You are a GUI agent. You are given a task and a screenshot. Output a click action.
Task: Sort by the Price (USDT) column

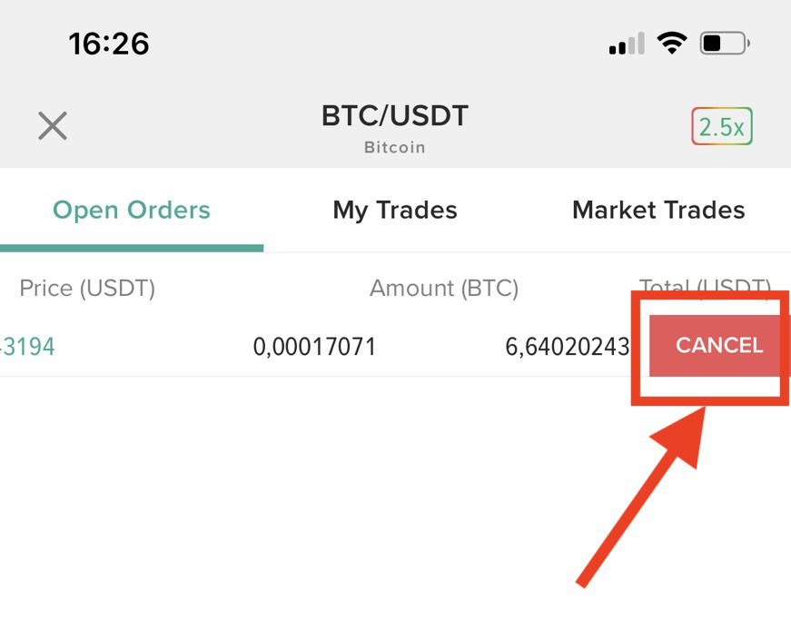(87, 288)
